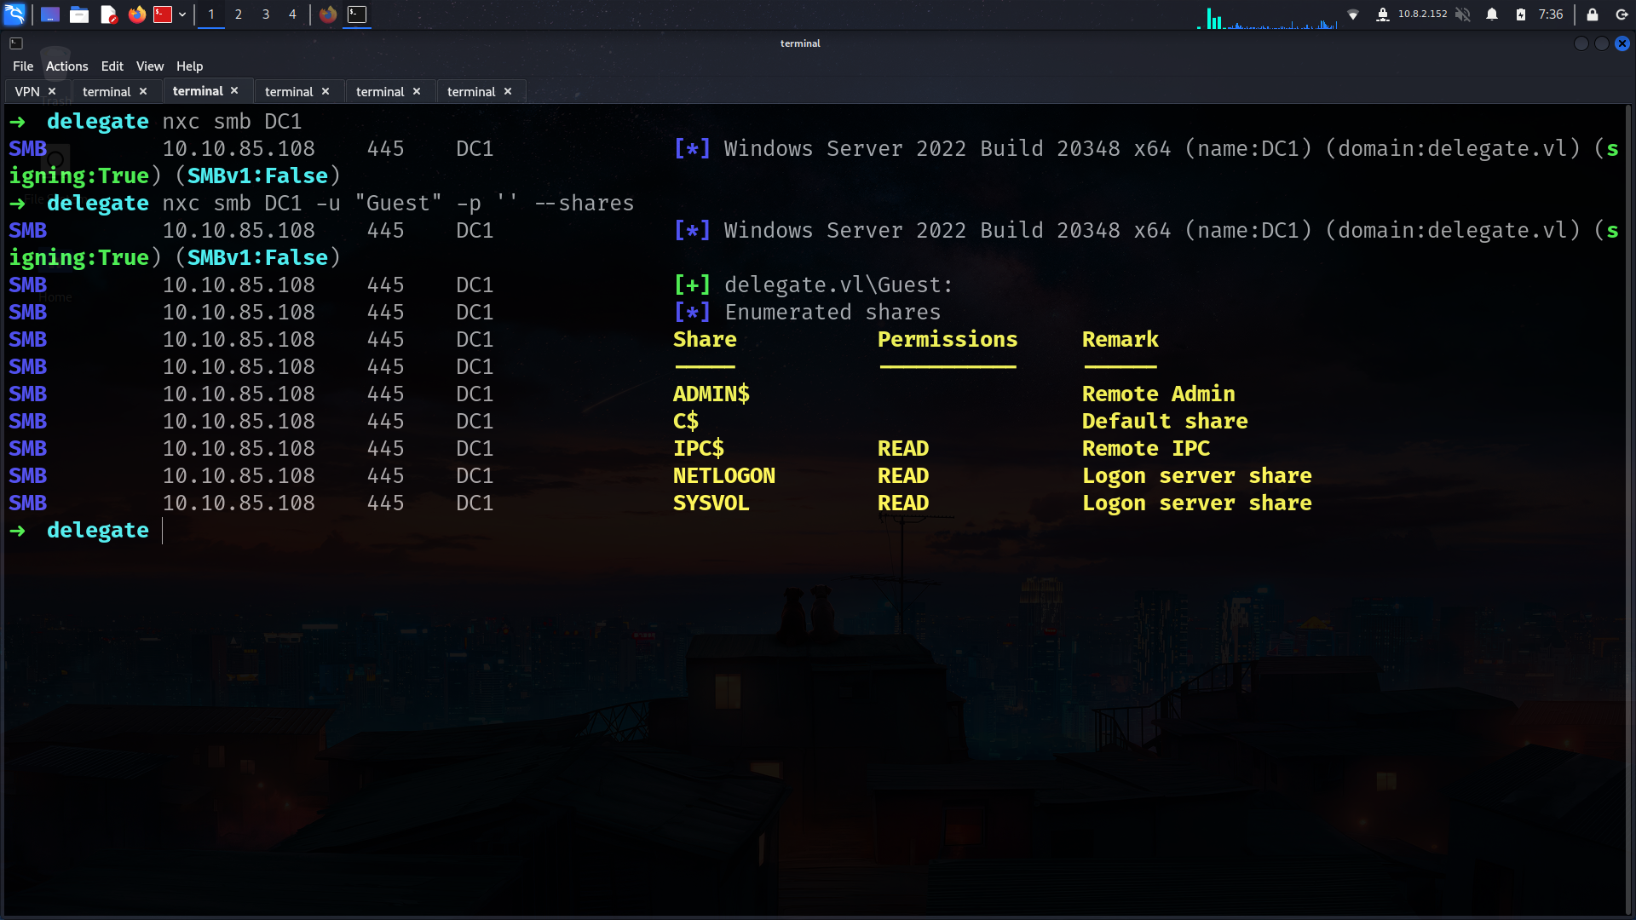This screenshot has width=1636, height=920.
Task: Minimize the terminal window
Action: (1581, 43)
